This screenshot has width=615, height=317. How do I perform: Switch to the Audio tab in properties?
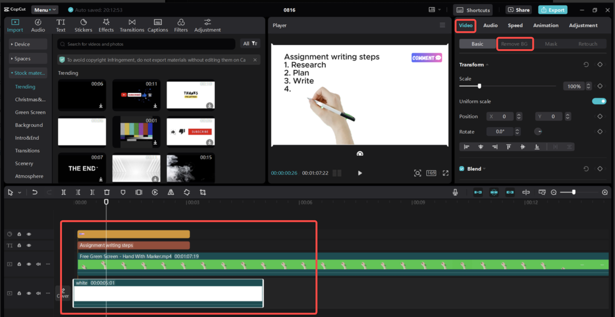[x=490, y=25]
